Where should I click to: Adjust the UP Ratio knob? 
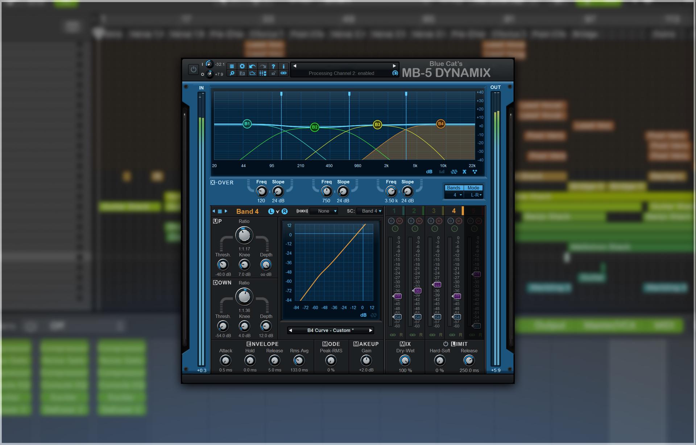click(244, 235)
